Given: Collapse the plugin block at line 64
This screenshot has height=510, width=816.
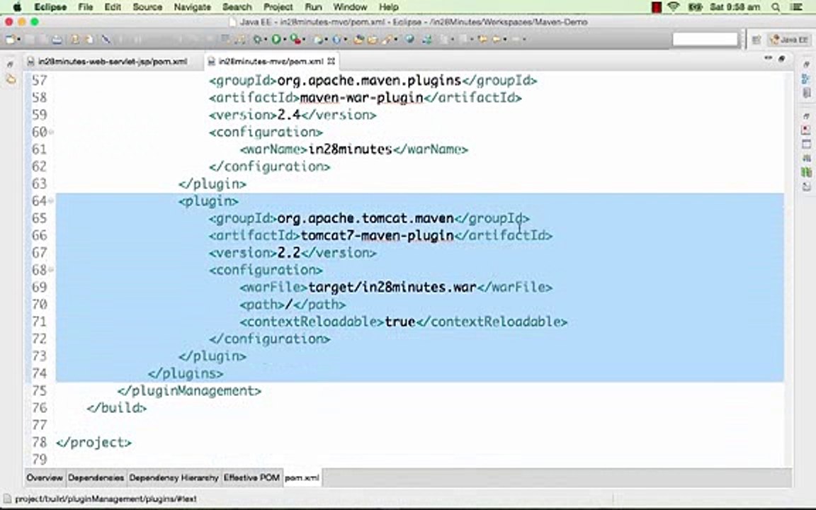Looking at the screenshot, I should click(51, 201).
